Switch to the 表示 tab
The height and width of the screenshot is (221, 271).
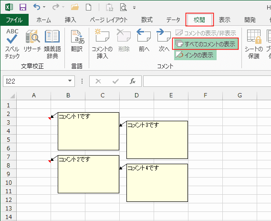click(225, 20)
